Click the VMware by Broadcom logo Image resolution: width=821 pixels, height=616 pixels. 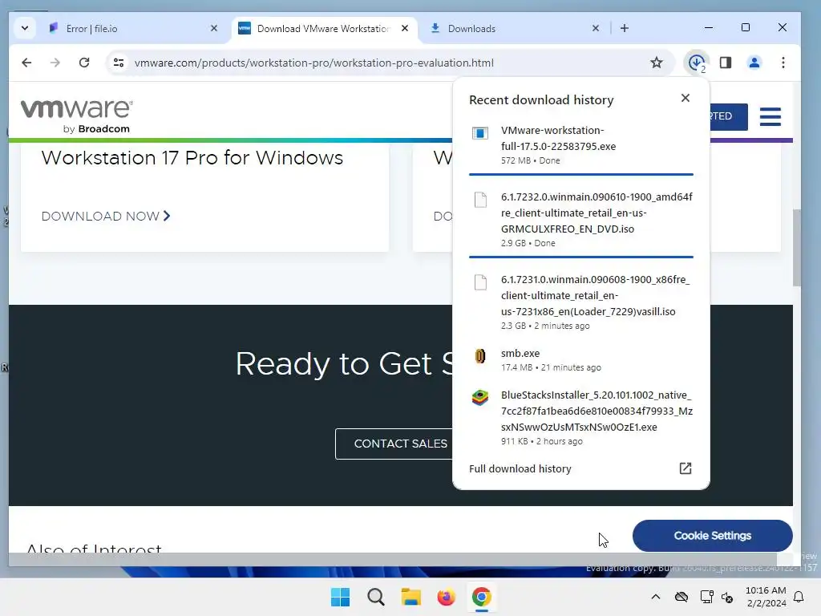(x=76, y=115)
